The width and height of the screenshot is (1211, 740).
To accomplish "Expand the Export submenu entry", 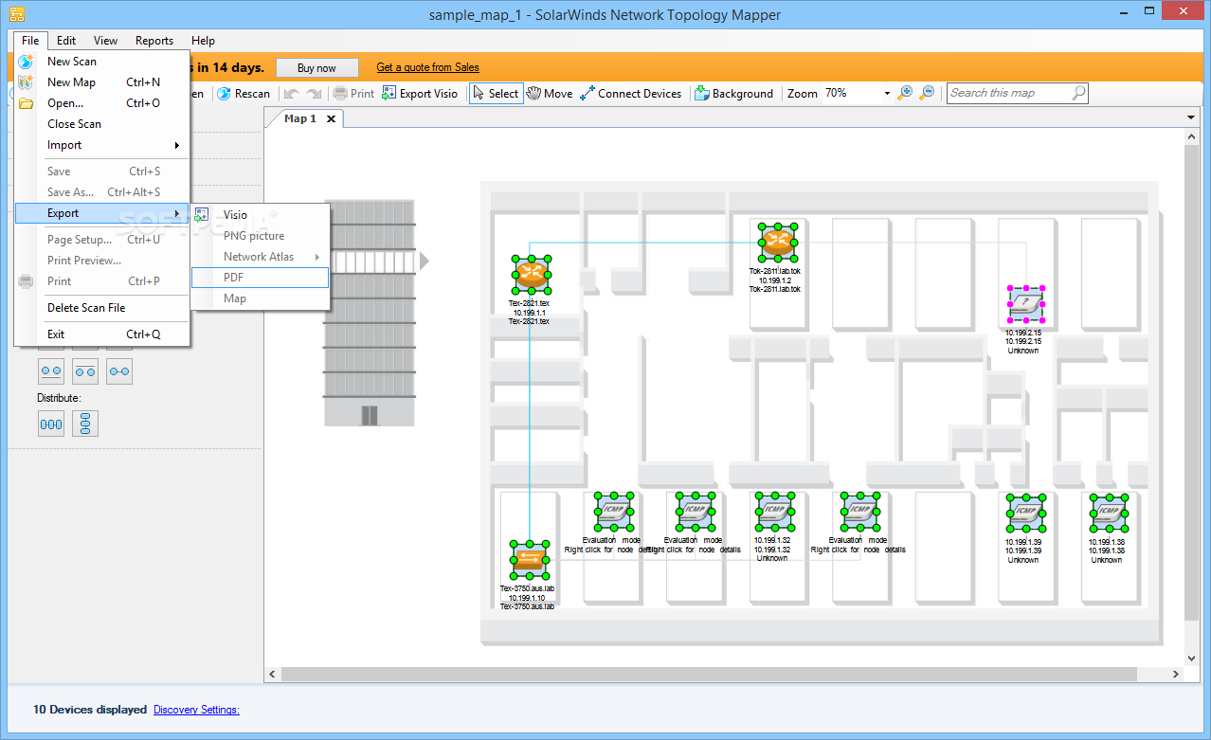I will point(102,213).
